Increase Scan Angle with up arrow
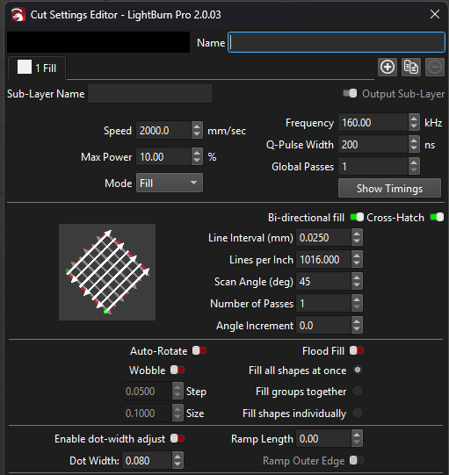449x475 pixels. pos(357,277)
